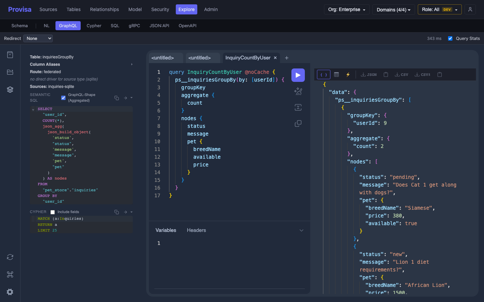Download results as CSV
484x302 pixels.
click(x=401, y=74)
